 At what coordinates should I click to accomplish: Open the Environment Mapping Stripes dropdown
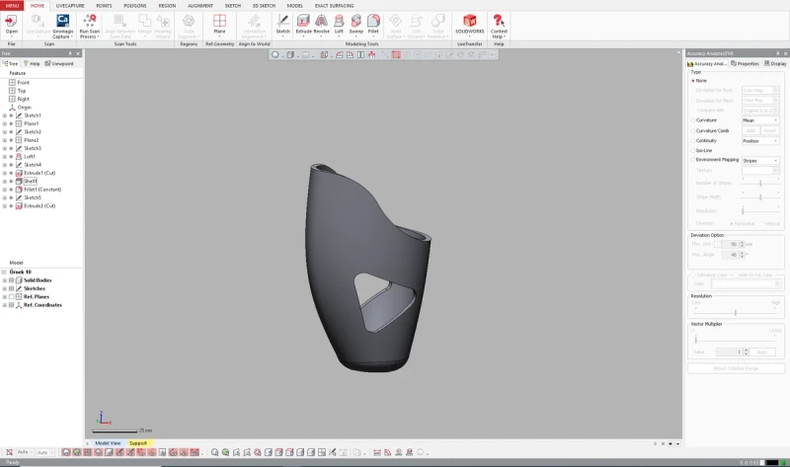(760, 161)
